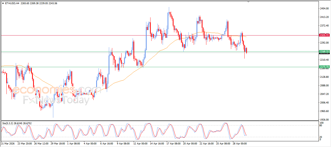Click the 1965.60 price axis label
The height and width of the screenshot is (147, 331).
(325, 111)
